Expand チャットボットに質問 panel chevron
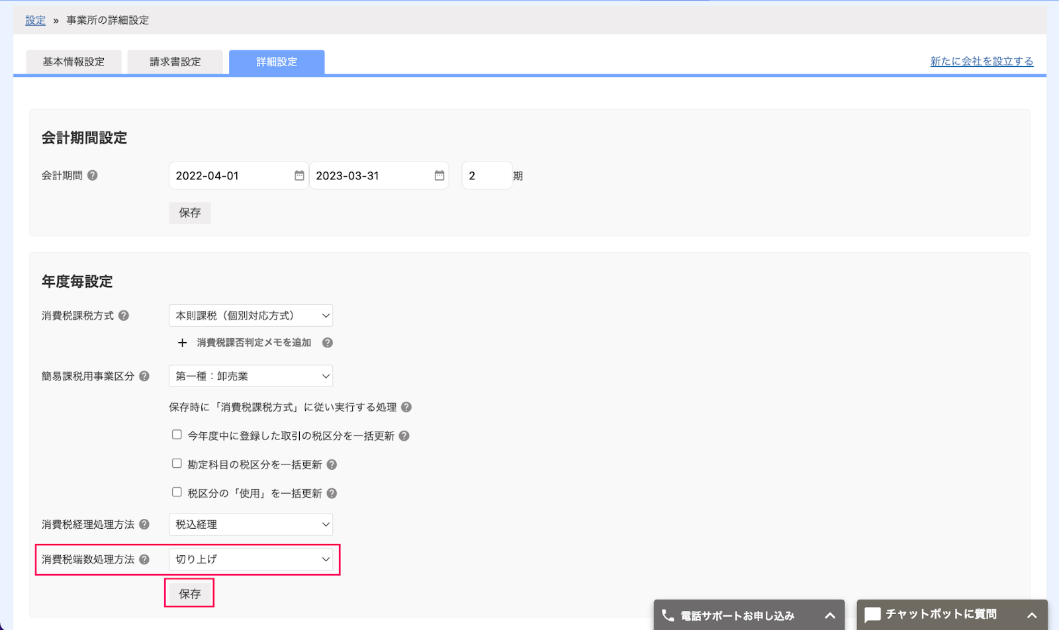 [1032, 615]
